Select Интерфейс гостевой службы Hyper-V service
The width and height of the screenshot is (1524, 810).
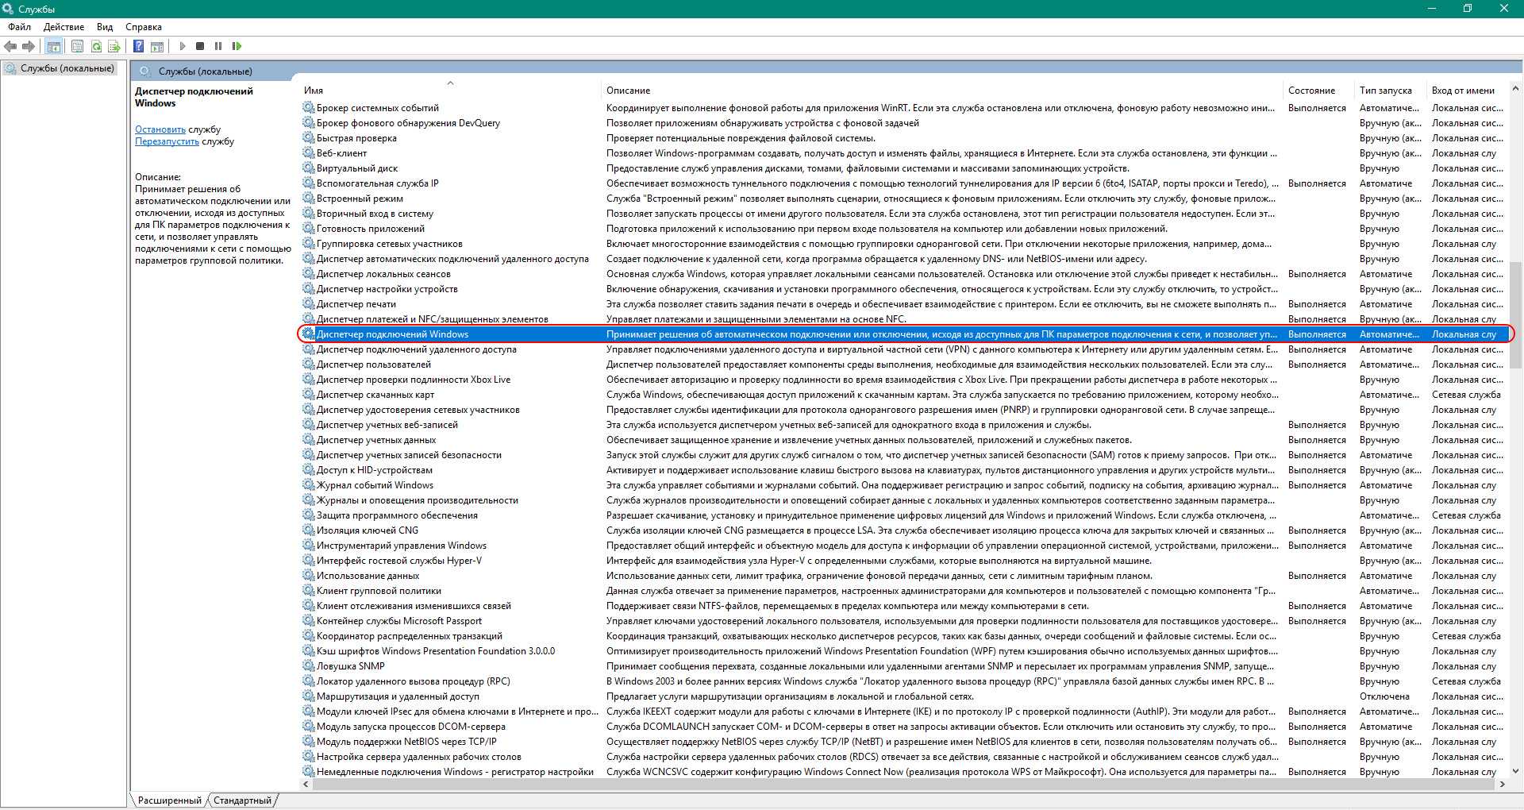tap(399, 561)
